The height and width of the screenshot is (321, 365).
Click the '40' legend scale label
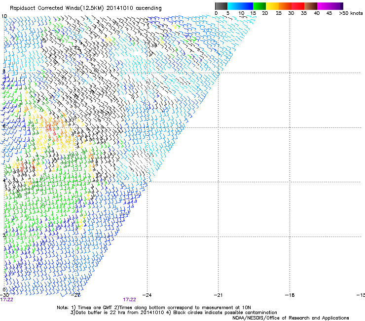pos(317,13)
